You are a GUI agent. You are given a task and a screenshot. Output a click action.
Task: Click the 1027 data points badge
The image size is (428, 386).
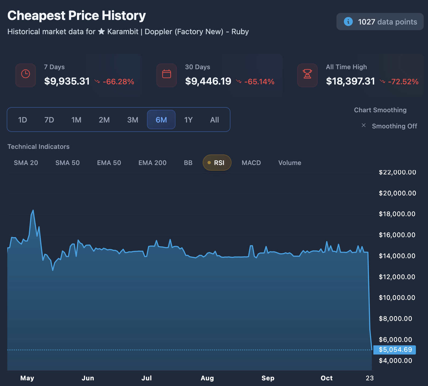380,22
